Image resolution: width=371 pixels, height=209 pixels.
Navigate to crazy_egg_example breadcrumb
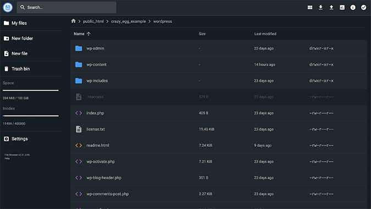(129, 21)
